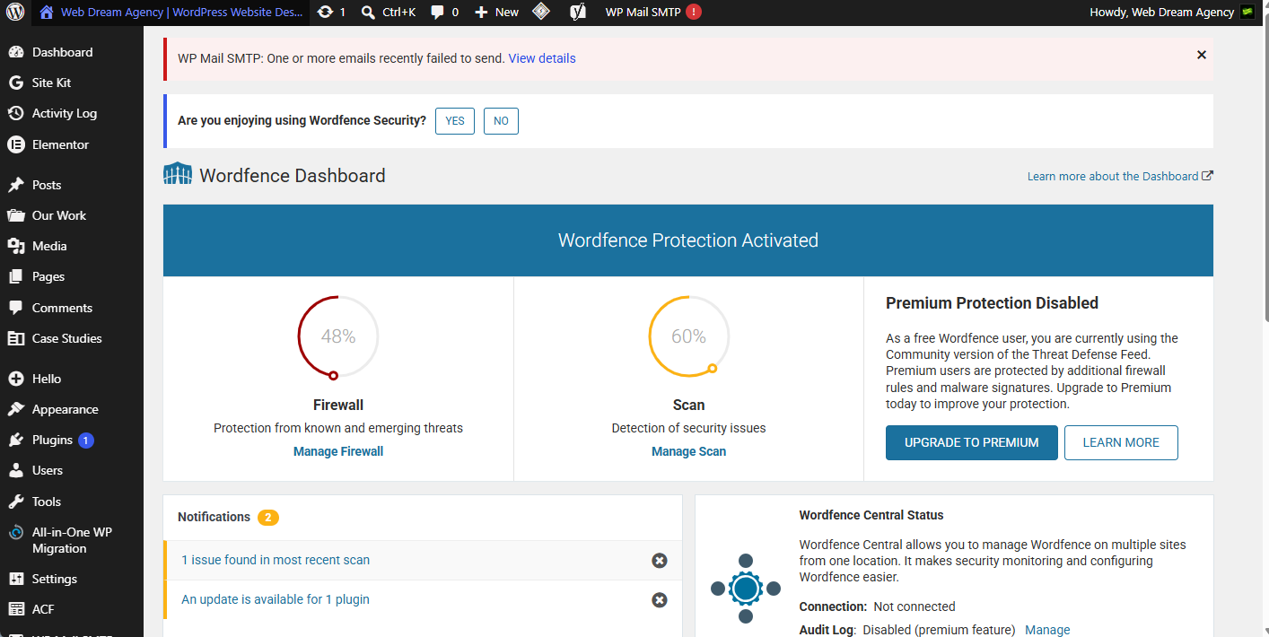Click the WordPress logo in admin bar
Viewport: 1269px width, 637px height.
click(x=15, y=13)
